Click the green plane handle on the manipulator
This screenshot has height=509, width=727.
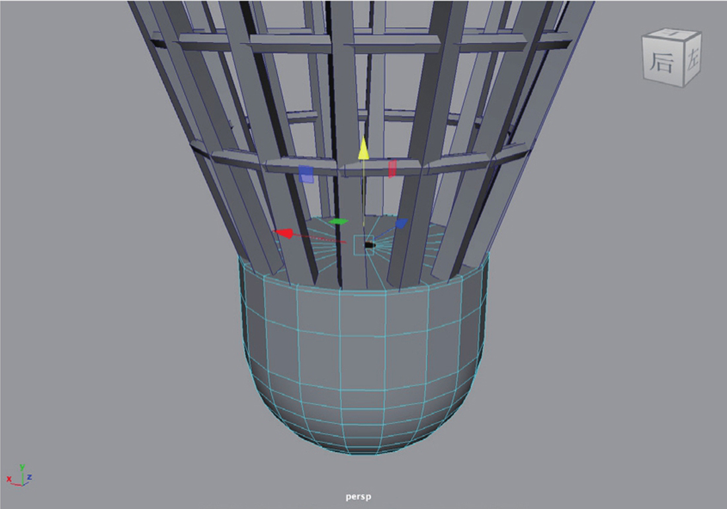pyautogui.click(x=339, y=221)
